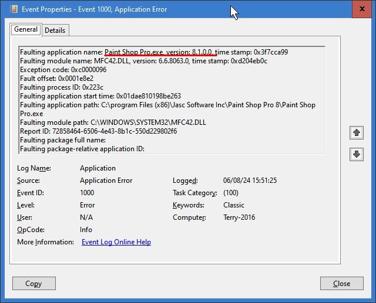Click the 'Faulting application start time' line
The height and width of the screenshot is (303, 376).
100,96
